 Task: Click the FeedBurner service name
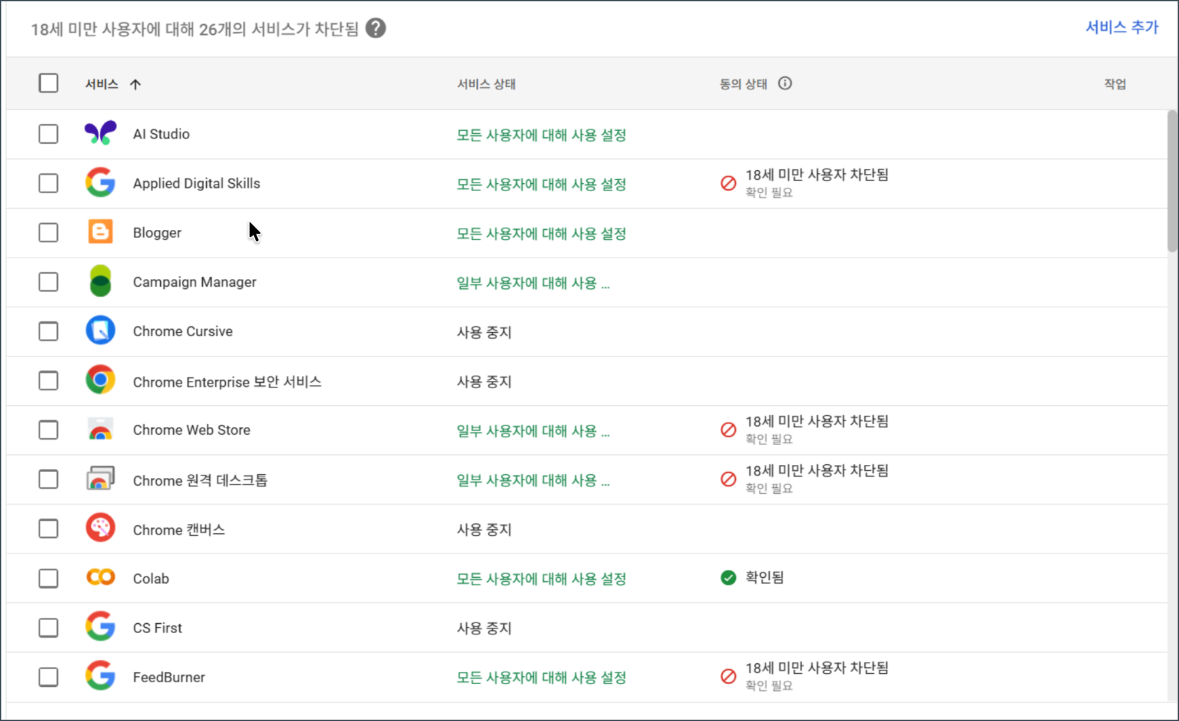coord(169,677)
